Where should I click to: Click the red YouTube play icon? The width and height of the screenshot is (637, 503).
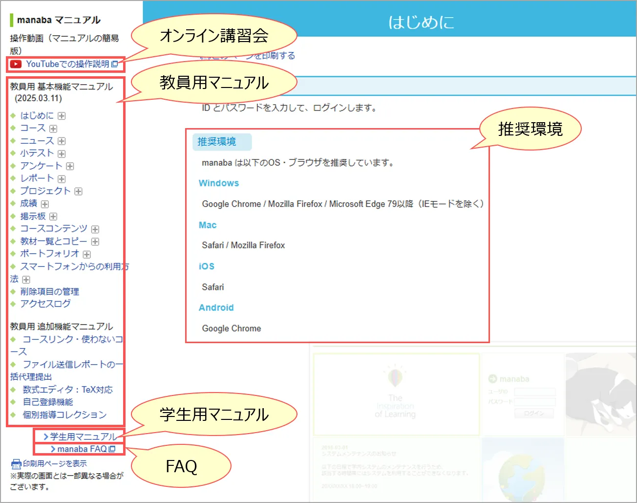coord(16,64)
